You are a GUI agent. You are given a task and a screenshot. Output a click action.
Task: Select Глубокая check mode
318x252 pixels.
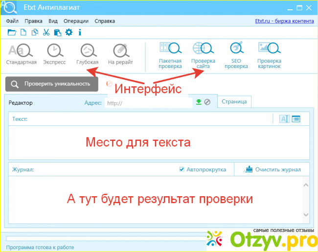[87, 54]
